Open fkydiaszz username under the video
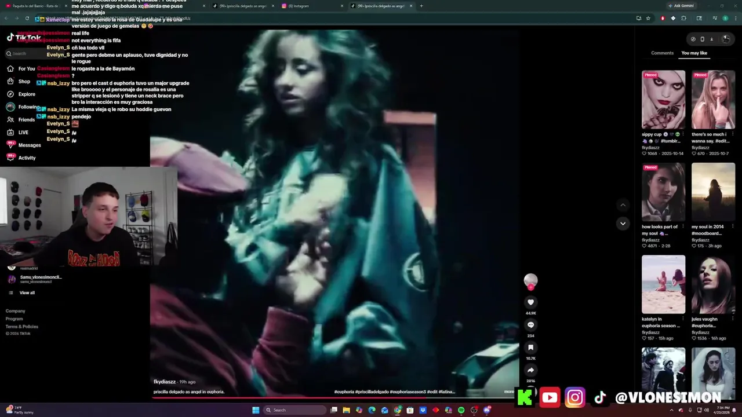Viewport: 742px width, 417px height. (165, 382)
